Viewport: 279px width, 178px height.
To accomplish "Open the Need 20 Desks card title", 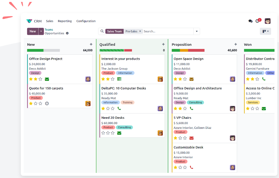I will pos(113,118).
